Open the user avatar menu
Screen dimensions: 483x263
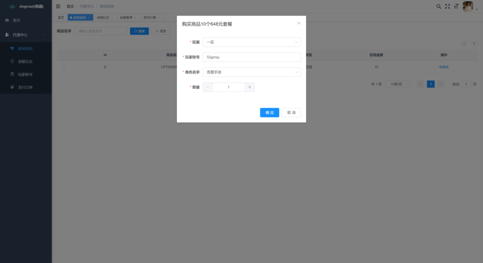click(467, 6)
